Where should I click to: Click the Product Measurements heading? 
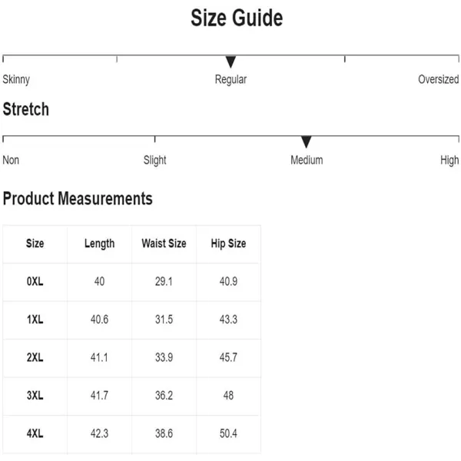[x=78, y=198]
